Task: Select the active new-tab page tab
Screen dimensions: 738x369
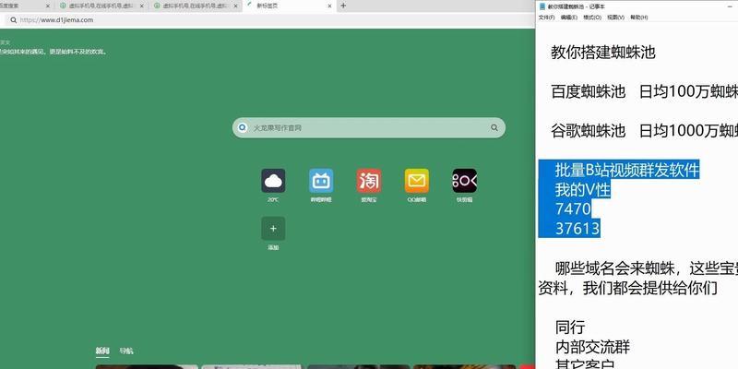Action: tap(289, 6)
